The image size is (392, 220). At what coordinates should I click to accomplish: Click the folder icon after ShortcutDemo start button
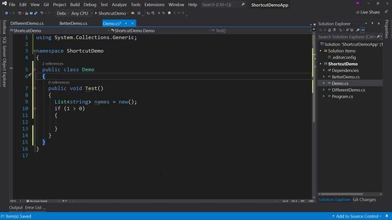(133, 13)
